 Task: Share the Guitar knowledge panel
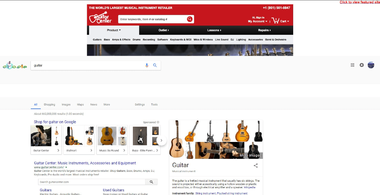(255, 166)
